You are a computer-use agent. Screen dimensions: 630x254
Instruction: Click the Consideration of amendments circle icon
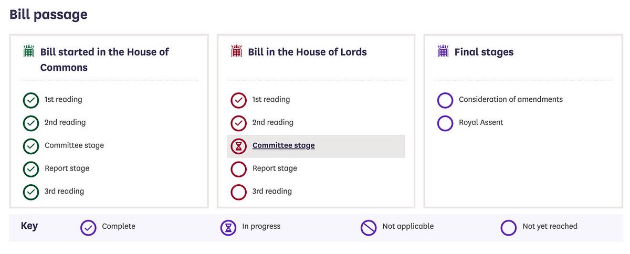445,100
